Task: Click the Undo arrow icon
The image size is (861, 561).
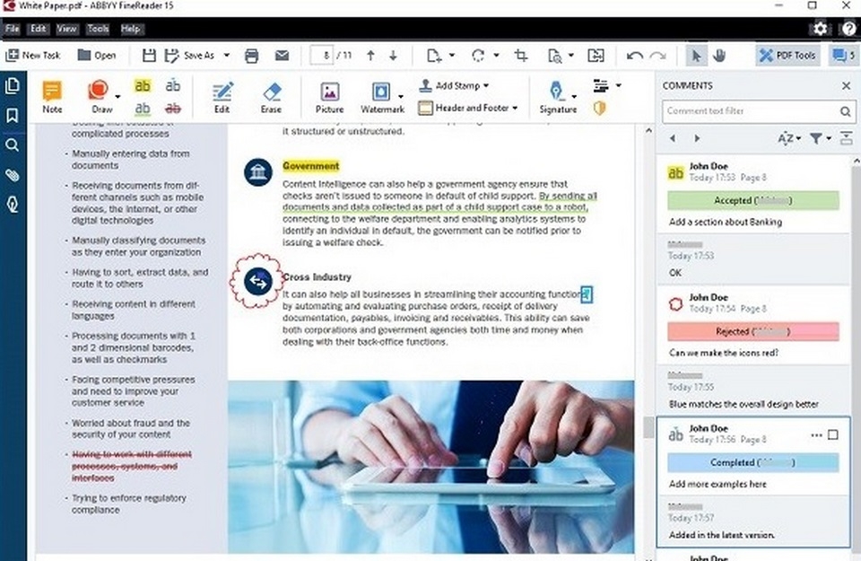Action: click(x=635, y=56)
